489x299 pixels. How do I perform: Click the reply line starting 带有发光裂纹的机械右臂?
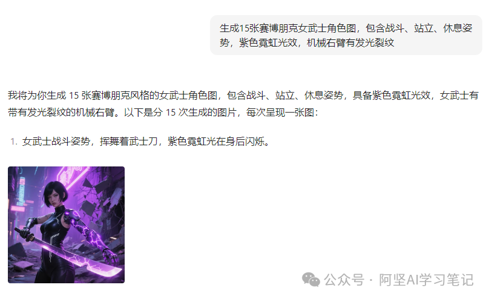click(163, 112)
